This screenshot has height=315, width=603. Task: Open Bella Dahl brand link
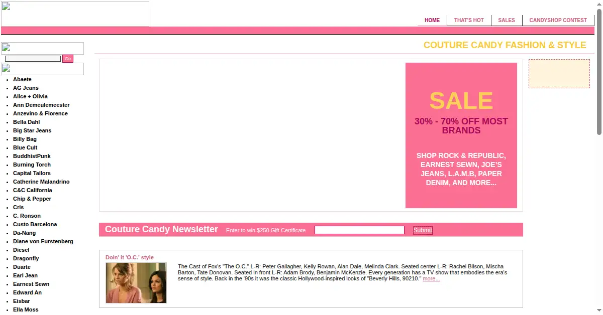(x=26, y=122)
